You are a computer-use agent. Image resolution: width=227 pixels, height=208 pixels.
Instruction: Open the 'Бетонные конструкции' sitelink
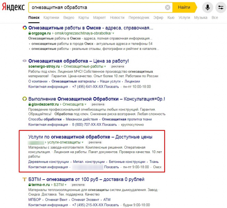click(x=127, y=162)
